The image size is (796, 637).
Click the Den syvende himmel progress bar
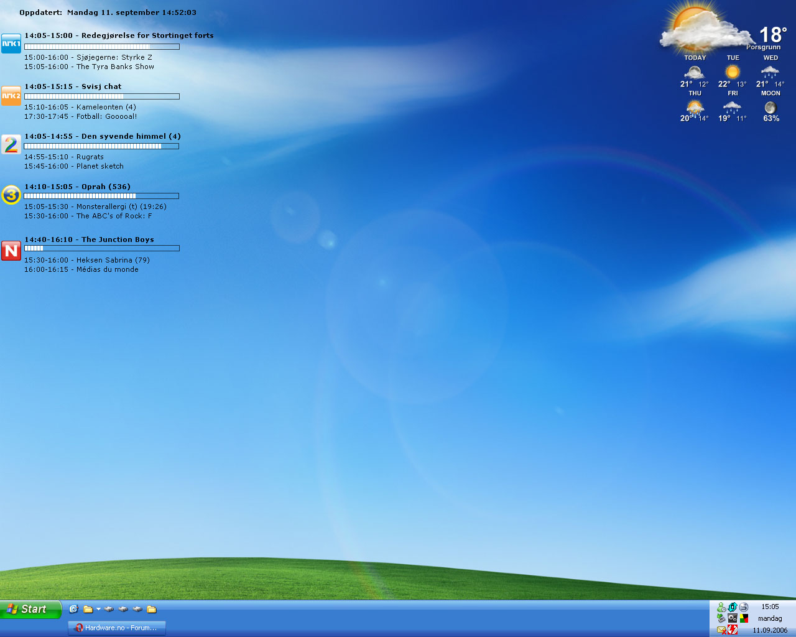pos(101,146)
